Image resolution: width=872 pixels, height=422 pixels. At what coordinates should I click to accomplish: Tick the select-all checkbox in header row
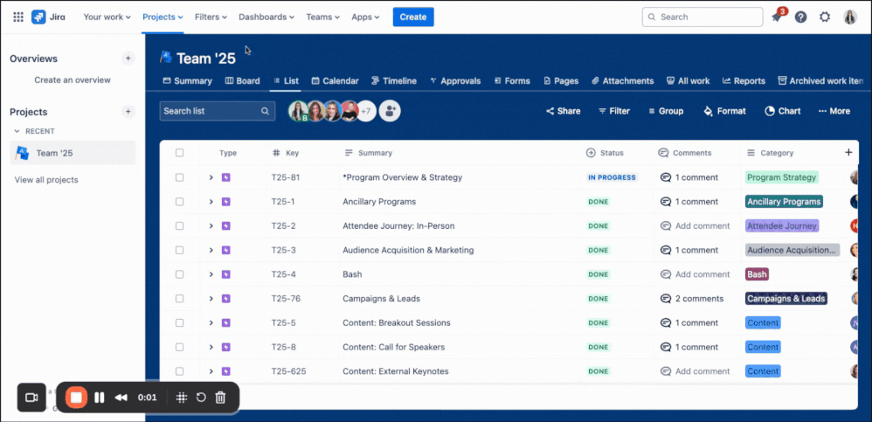pos(179,153)
